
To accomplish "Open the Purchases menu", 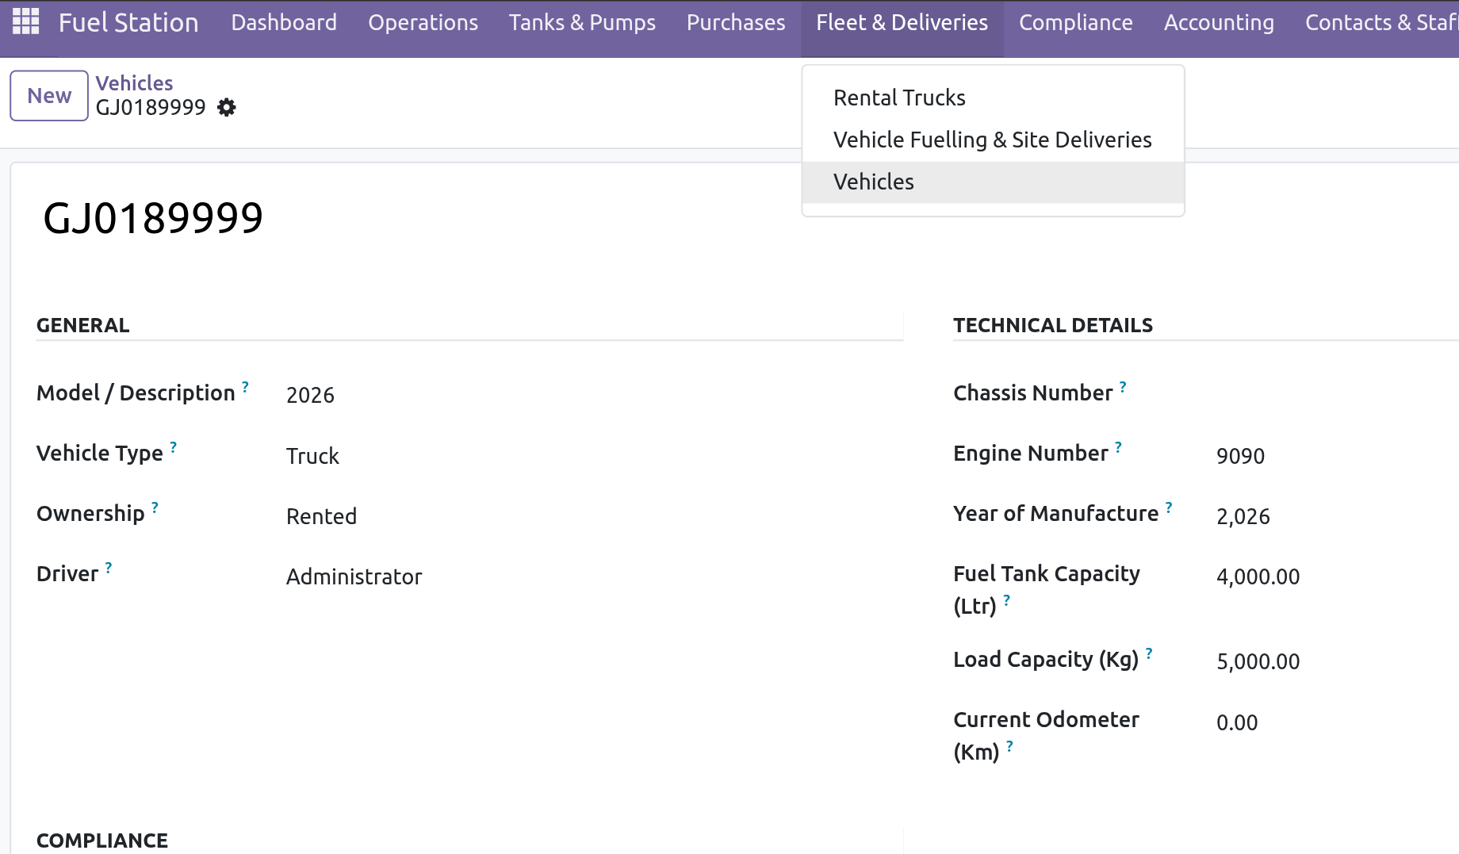I will [x=736, y=22].
